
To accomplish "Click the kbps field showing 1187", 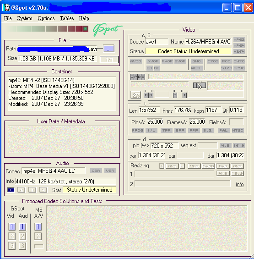I will coord(213,110).
